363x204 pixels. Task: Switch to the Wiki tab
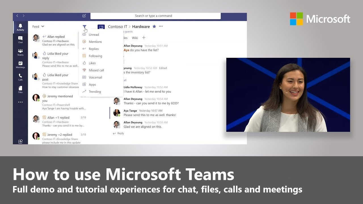(x=135, y=38)
